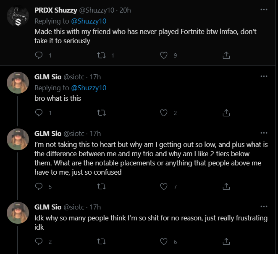The width and height of the screenshot is (278, 254).
Task: Open more menu on "bro what is this" tweet
Action: point(264,76)
